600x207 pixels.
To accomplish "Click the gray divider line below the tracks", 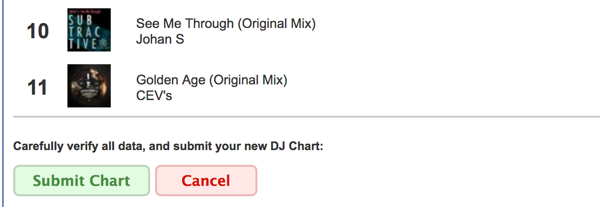I will 305,117.
